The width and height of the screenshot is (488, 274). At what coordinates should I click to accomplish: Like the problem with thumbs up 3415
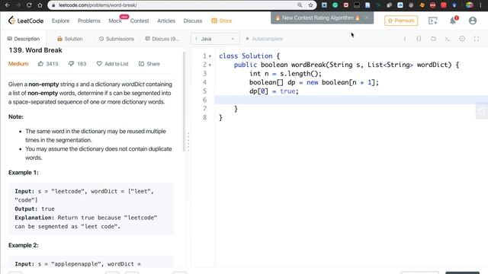tap(48, 64)
